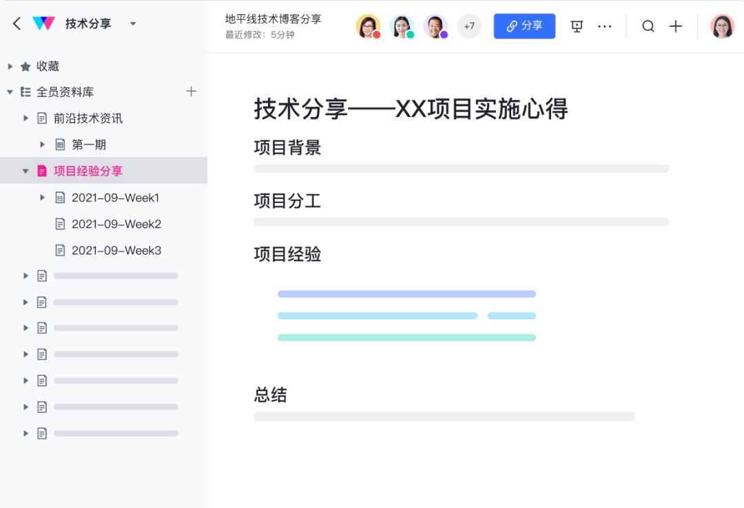The image size is (744, 508).
Task: Collapse the 全员资料库 tree
Action: coord(10,92)
